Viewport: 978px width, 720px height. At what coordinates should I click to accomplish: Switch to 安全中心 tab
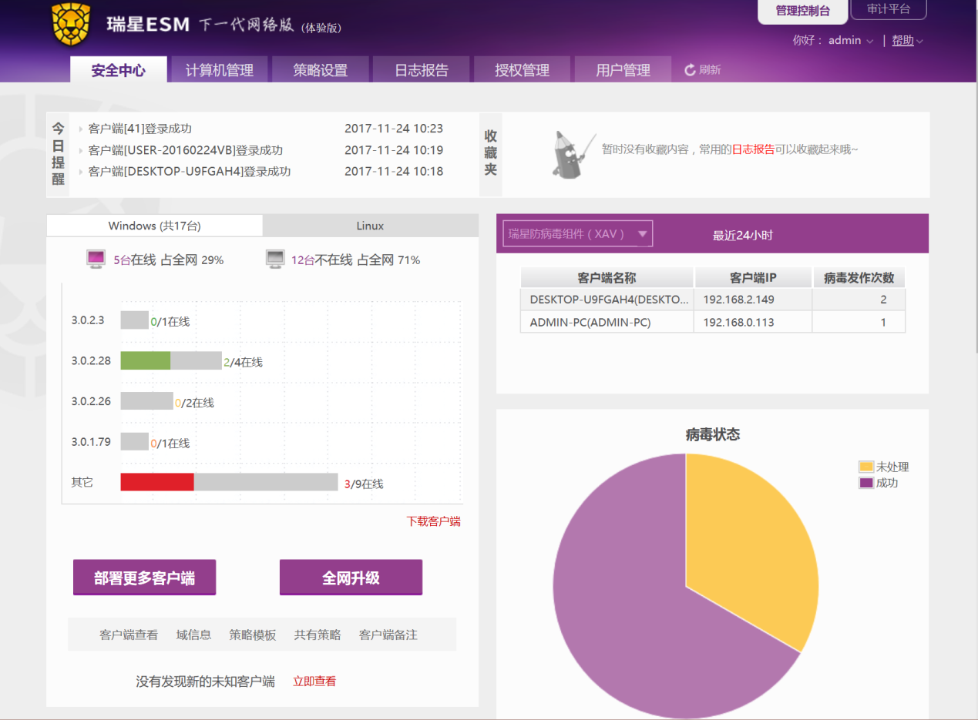(118, 70)
